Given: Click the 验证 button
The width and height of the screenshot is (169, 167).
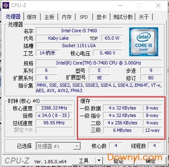Looking at the screenshot, I should click(x=119, y=161).
